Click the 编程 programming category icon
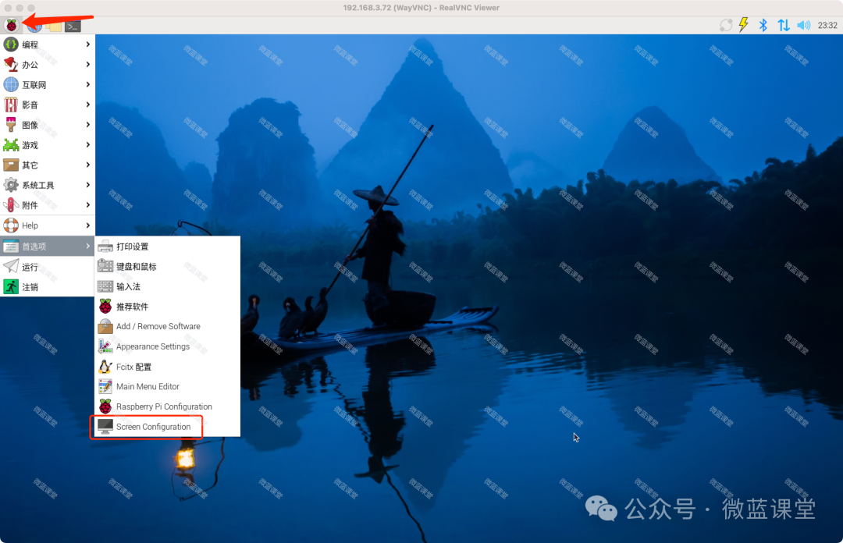Image resolution: width=843 pixels, height=543 pixels. click(11, 44)
